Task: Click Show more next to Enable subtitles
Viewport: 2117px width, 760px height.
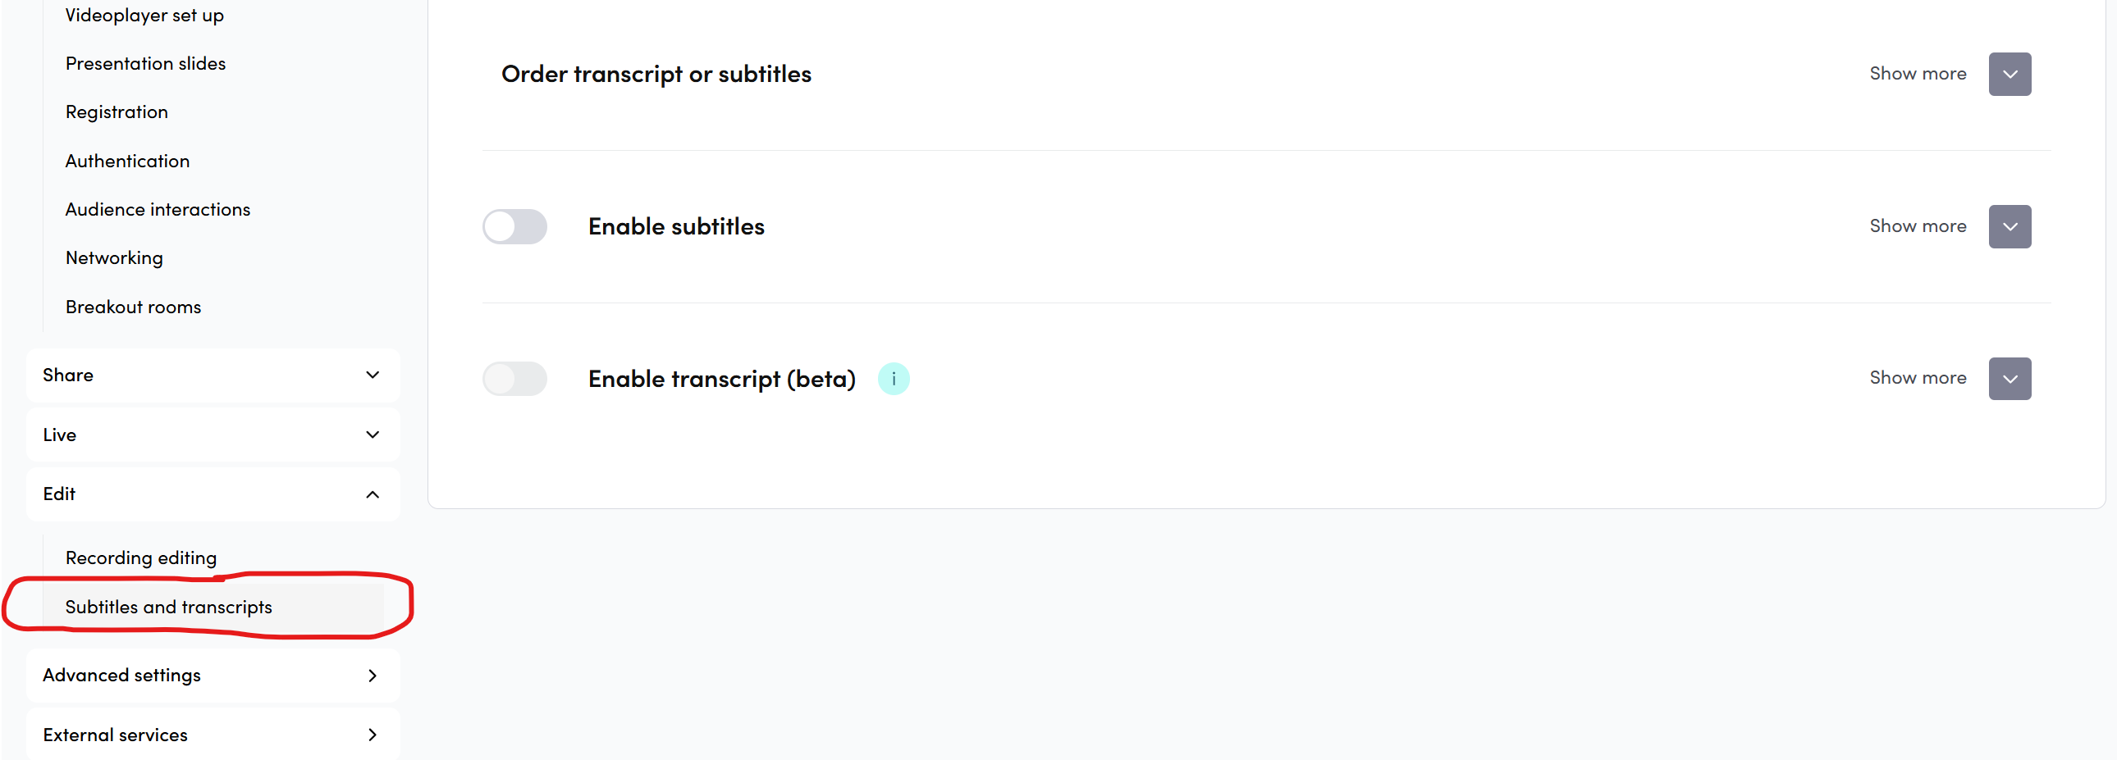Action: (x=1918, y=226)
